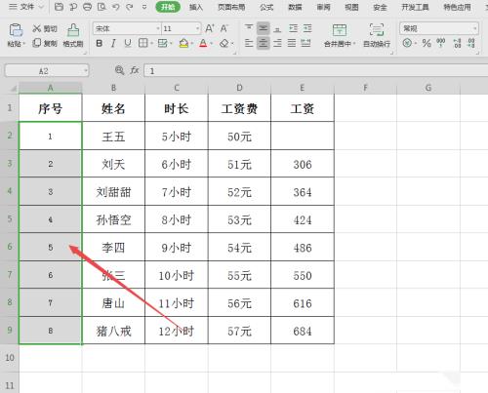Click the red font color A

203,43
